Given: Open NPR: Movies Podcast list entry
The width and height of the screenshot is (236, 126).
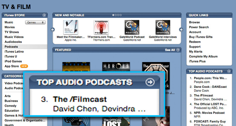Looking at the screenshot, I should [209, 113].
